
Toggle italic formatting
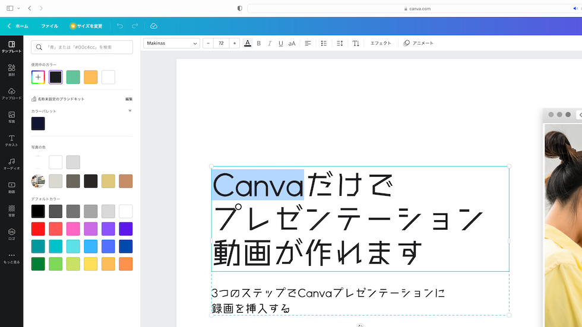click(x=270, y=43)
